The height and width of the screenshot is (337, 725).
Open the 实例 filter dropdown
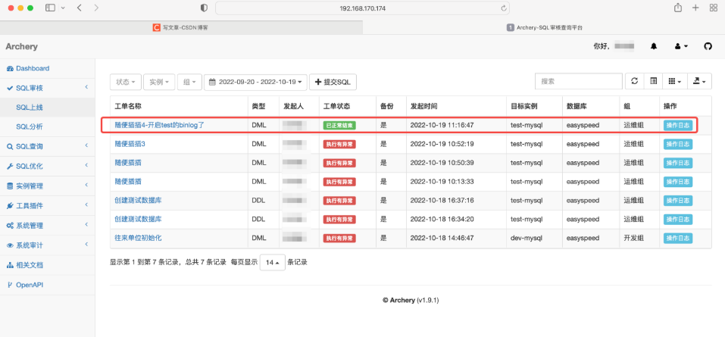(x=159, y=82)
